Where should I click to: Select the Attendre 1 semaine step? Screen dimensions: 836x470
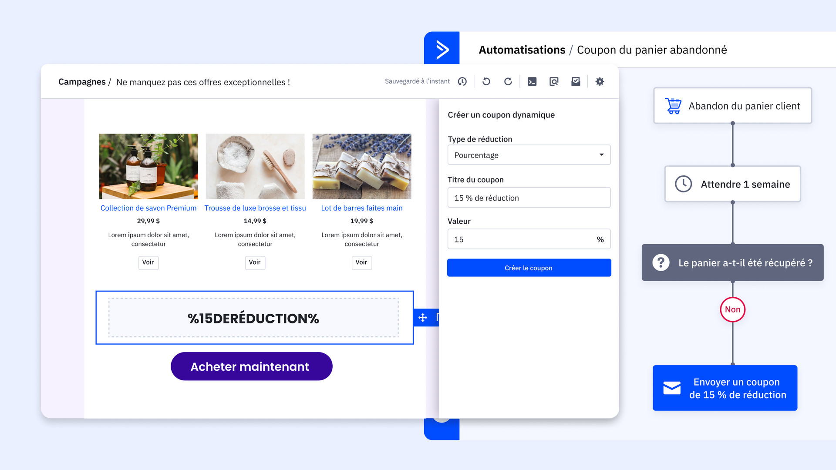coord(732,184)
